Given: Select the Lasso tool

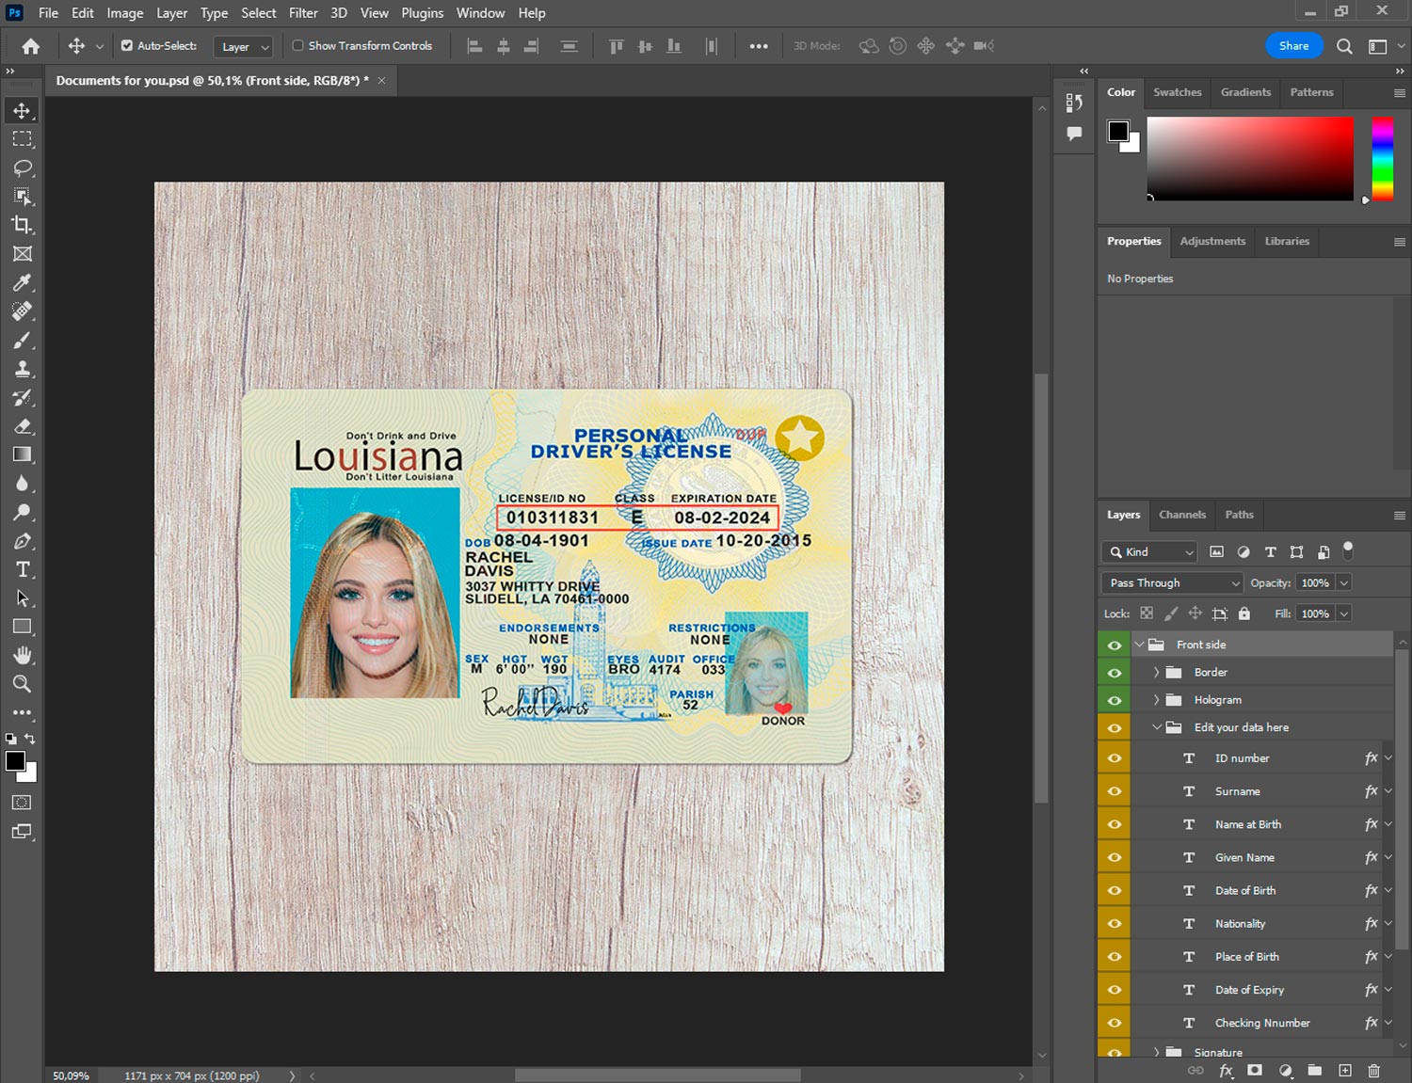Looking at the screenshot, I should click(23, 168).
